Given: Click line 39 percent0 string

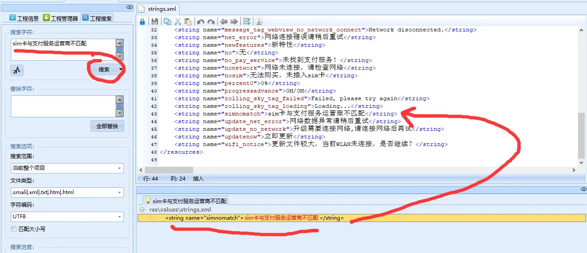Looking at the screenshot, I should click(x=243, y=83).
